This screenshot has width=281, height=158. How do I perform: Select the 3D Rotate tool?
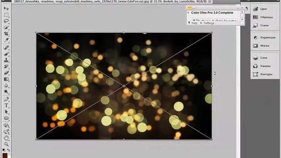6,126
